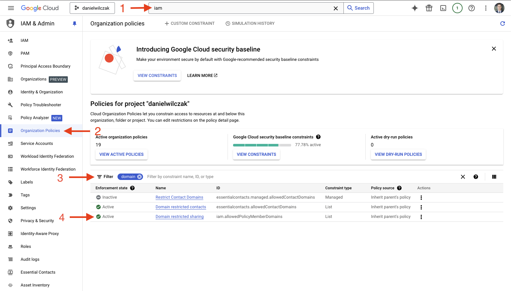Click the gift free trial icon
511x291 pixels.
(429, 8)
